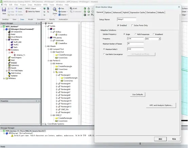Select Use Matrix Convergence radio button
Image resolution: width=188 pixels, height=148 pixels.
(104, 54)
